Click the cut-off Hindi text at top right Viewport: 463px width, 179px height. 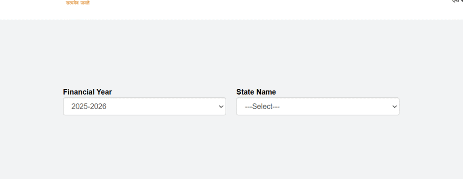[x=458, y=1]
